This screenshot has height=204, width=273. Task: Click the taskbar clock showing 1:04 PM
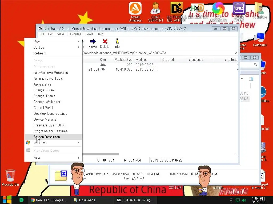point(258,200)
